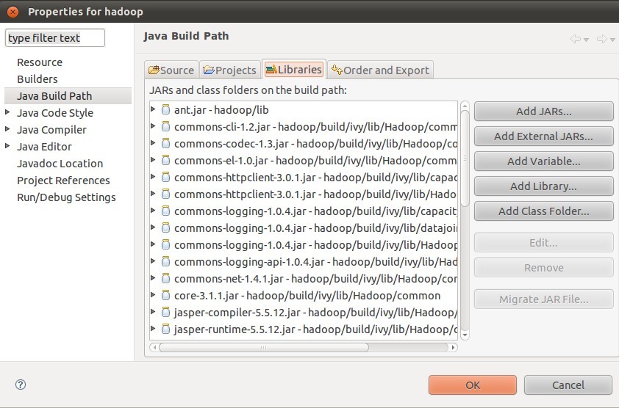Expand Java Code Style in sidebar
Screen dimensions: 619x408
click(7, 112)
